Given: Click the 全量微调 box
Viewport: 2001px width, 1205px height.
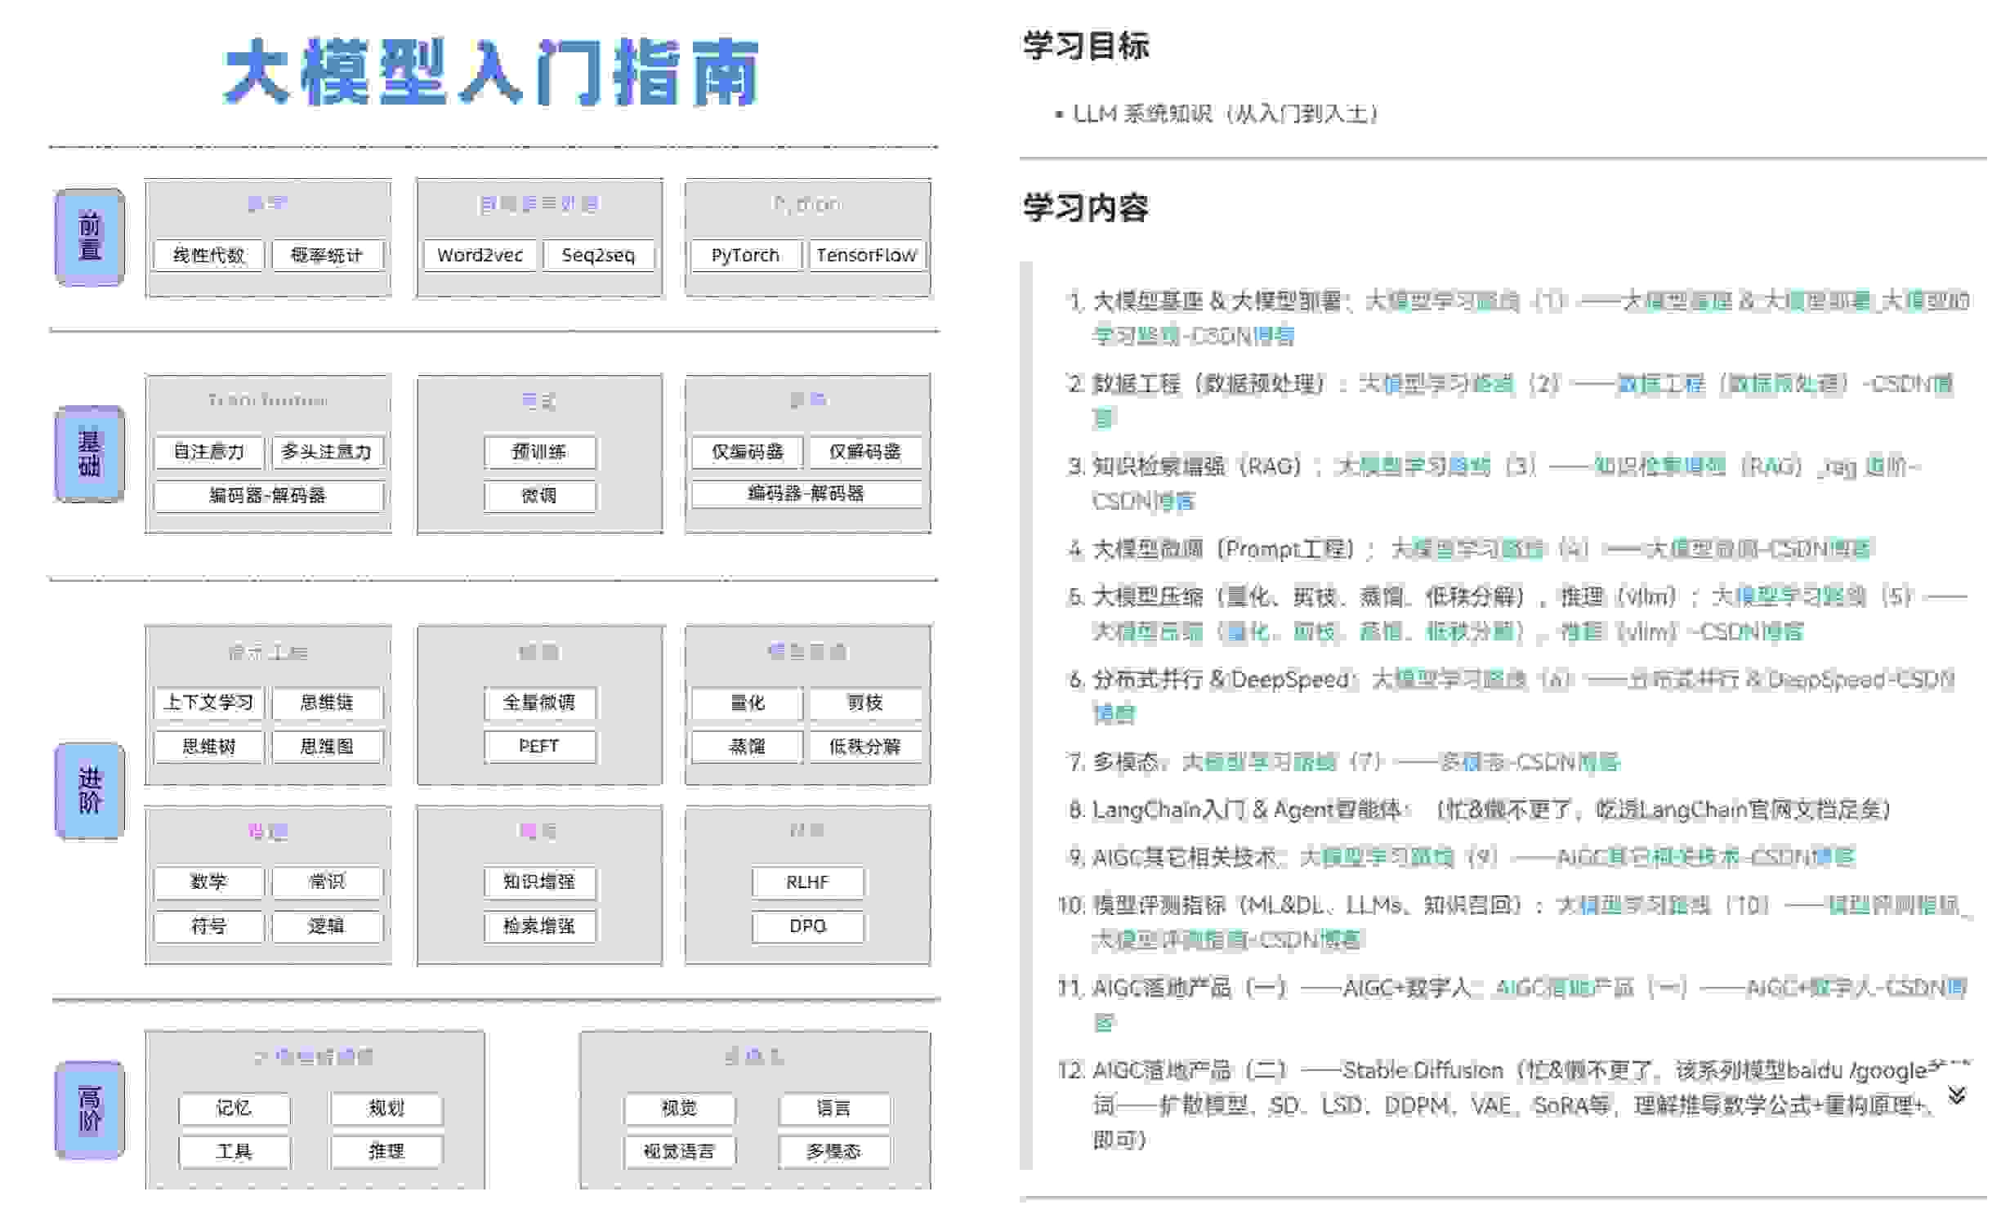Looking at the screenshot, I should click(539, 703).
